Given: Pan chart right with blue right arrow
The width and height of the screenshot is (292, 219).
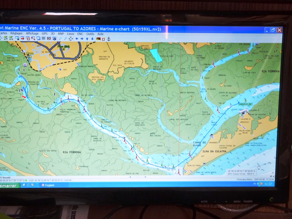Looking at the screenshot, I should [82, 39].
